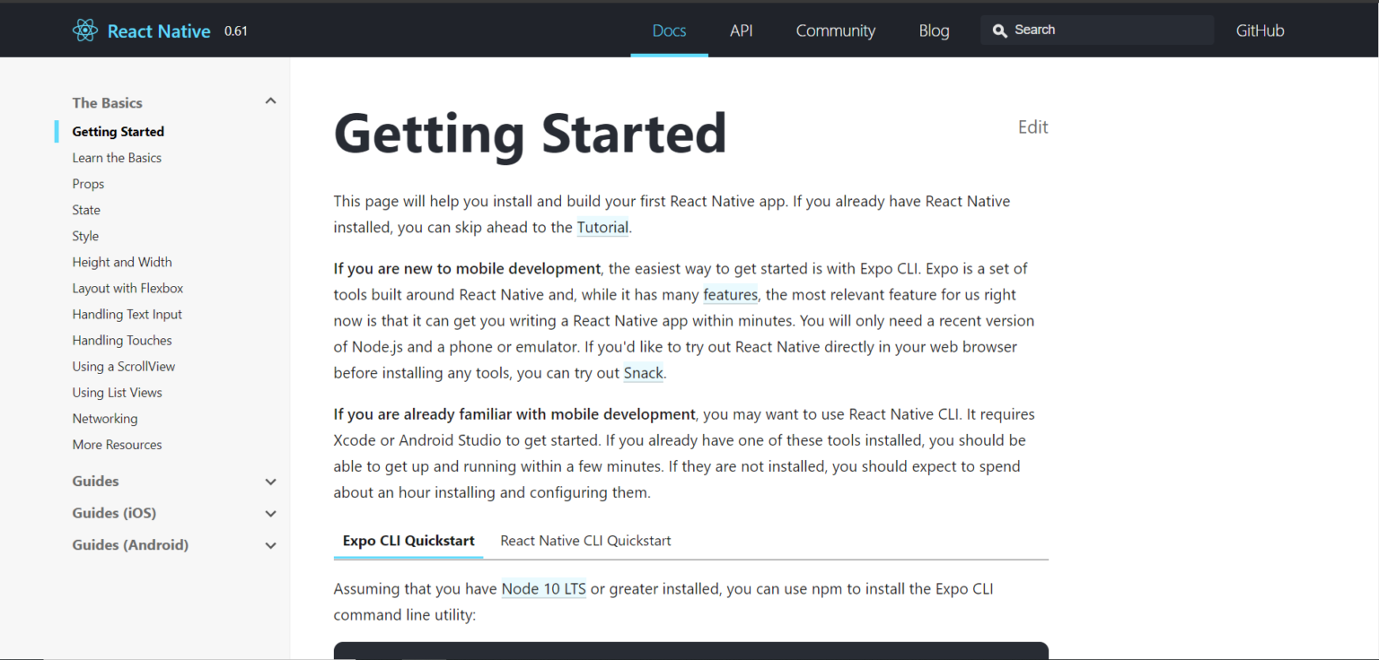Open Learn the Basics sidebar page

coord(117,158)
